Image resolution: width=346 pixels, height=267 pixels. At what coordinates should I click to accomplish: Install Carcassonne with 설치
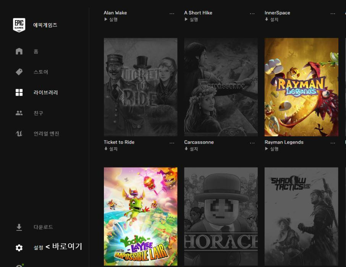pyautogui.click(x=191, y=149)
